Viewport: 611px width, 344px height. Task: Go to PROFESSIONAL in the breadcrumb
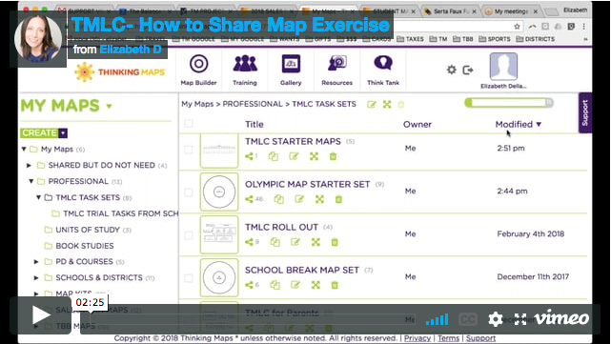click(252, 104)
